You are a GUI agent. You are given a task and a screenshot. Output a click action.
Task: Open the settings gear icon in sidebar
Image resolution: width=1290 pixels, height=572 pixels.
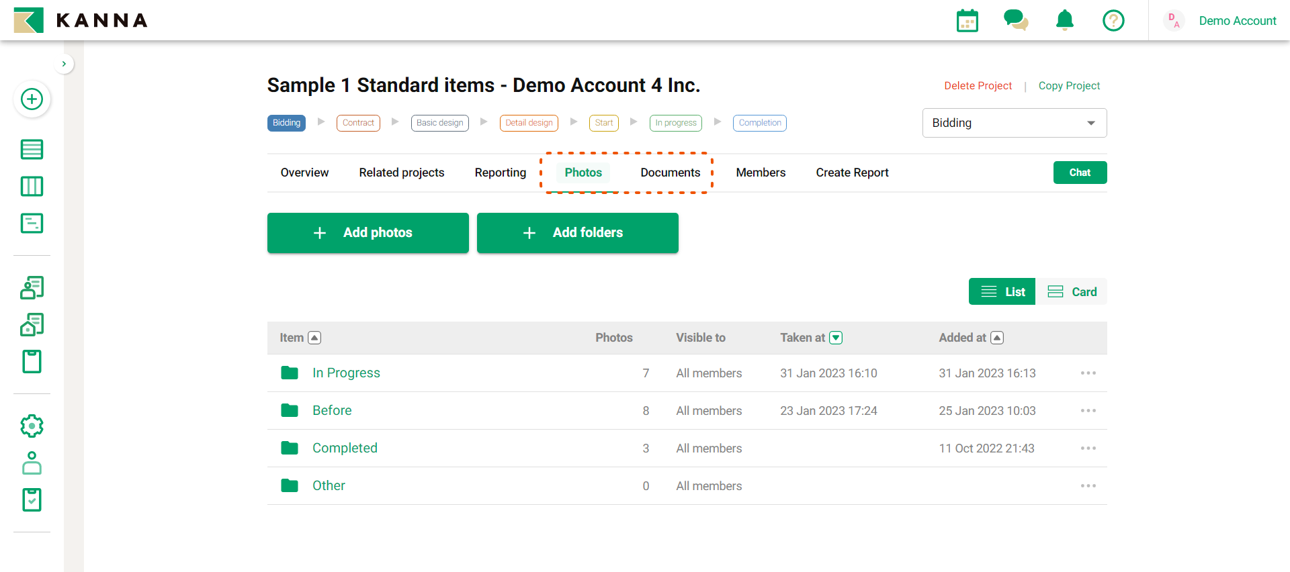point(32,426)
